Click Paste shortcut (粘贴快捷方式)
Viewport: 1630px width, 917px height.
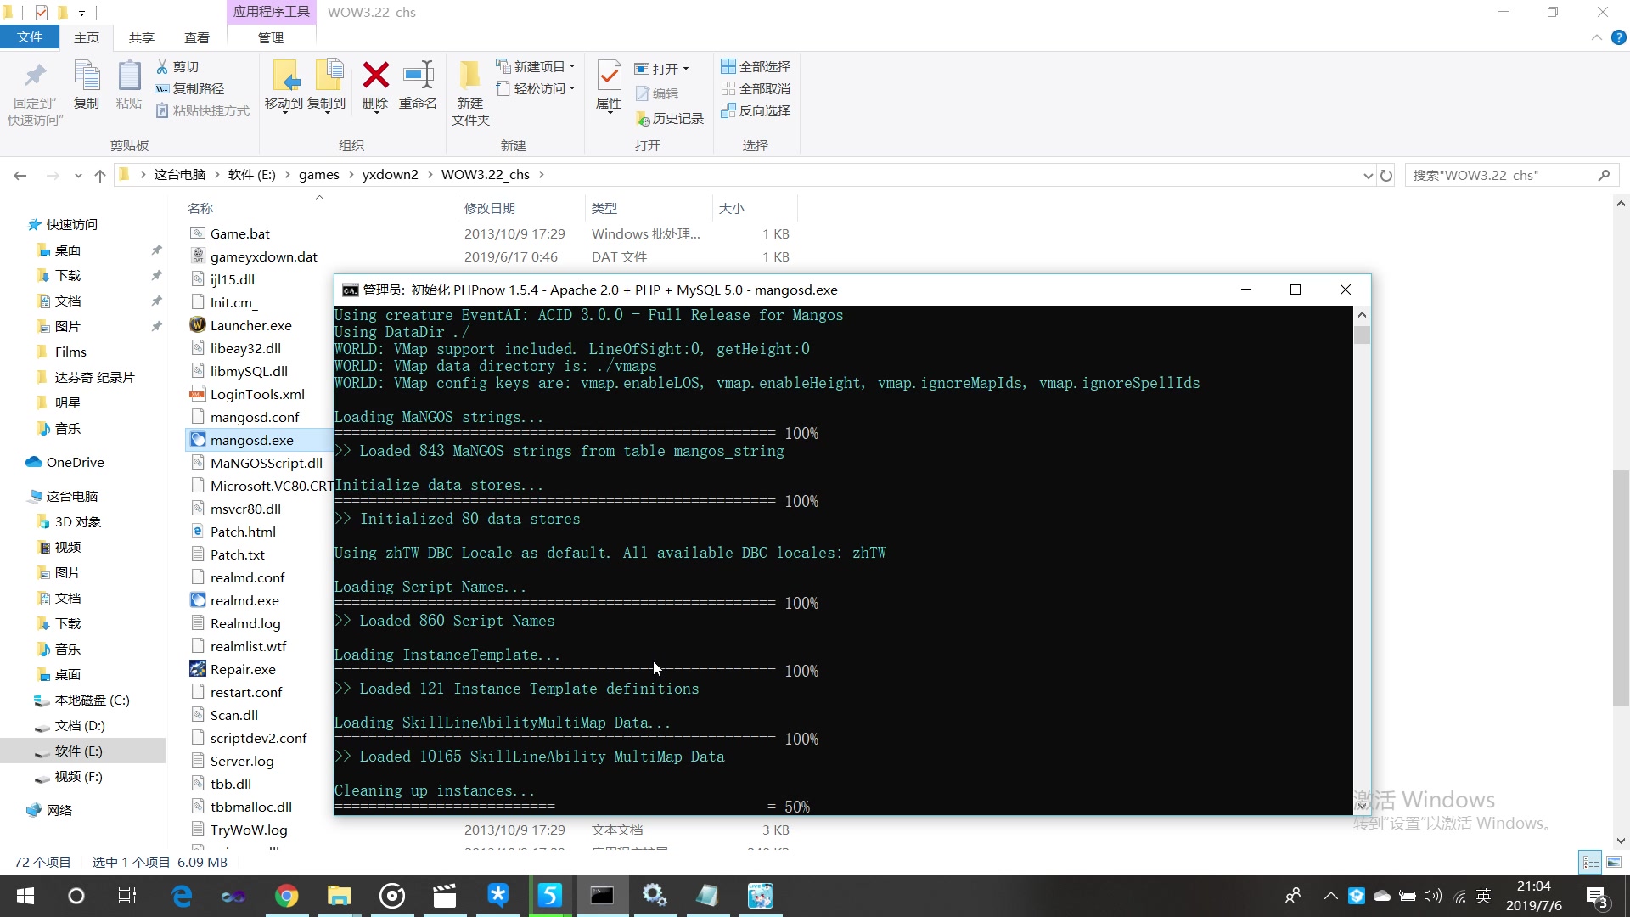click(x=203, y=110)
